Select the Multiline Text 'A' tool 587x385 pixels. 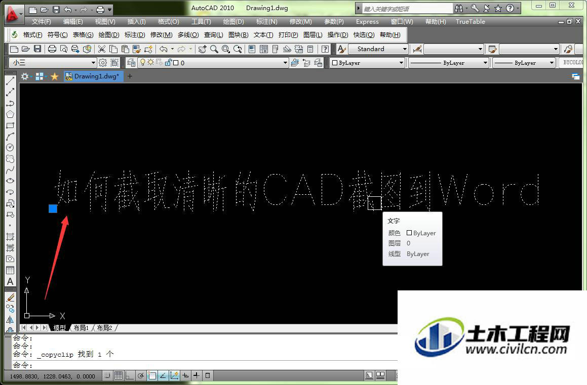tap(10, 281)
